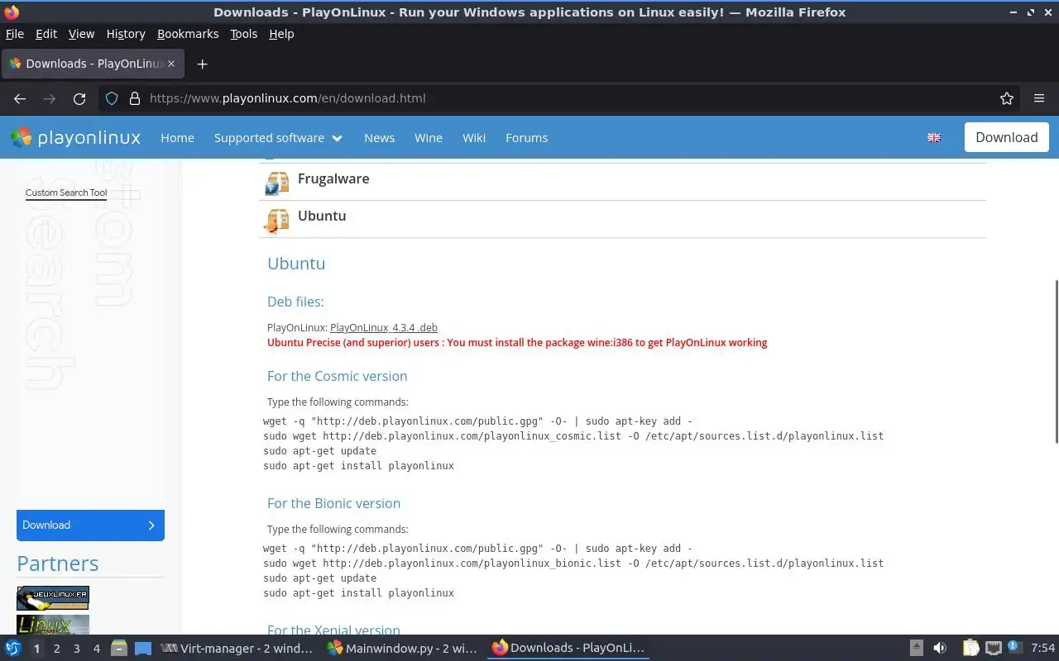Open the View menu
Viewport: 1059px width, 661px height.
tap(81, 34)
